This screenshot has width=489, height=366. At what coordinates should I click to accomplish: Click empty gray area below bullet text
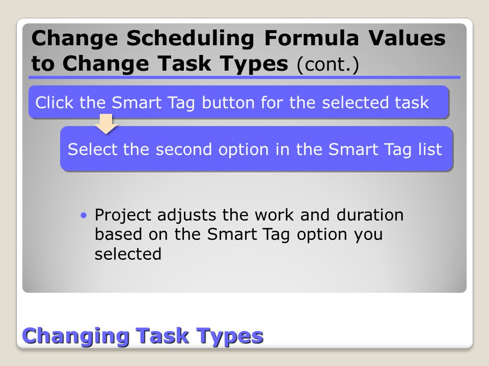point(244,277)
